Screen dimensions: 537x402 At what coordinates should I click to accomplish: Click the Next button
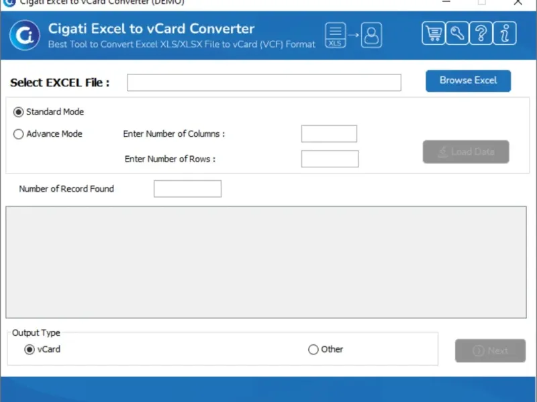490,350
